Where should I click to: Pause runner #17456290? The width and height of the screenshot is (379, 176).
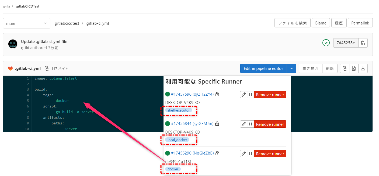251,154
